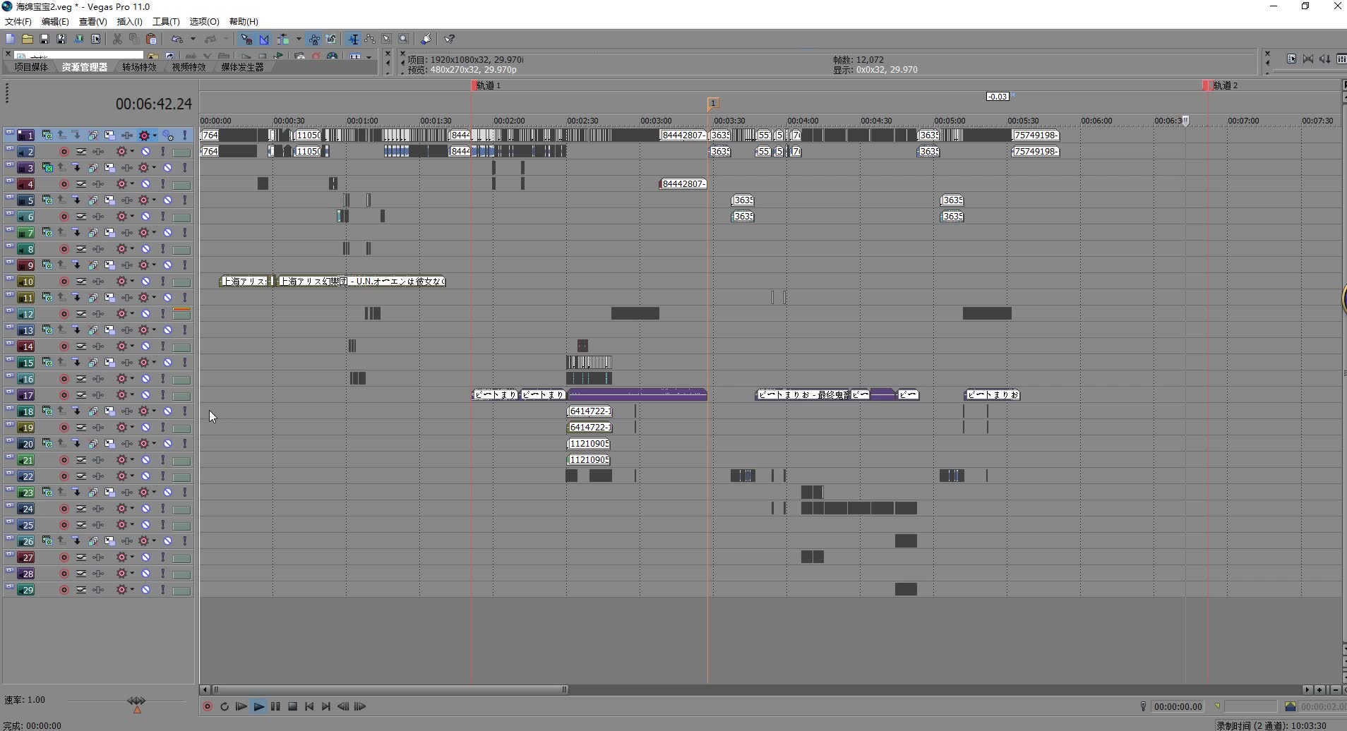Image resolution: width=1347 pixels, height=731 pixels.
Task: Paste from clipboard in the toolbar
Action: [x=151, y=39]
